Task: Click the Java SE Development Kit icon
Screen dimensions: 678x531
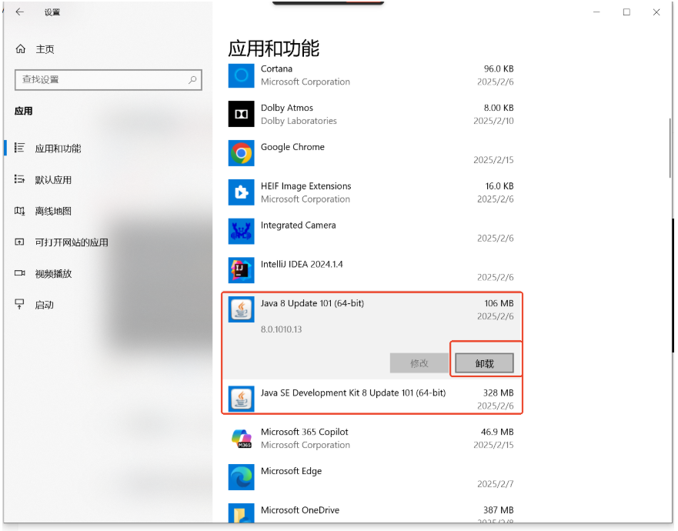Action: click(x=242, y=399)
